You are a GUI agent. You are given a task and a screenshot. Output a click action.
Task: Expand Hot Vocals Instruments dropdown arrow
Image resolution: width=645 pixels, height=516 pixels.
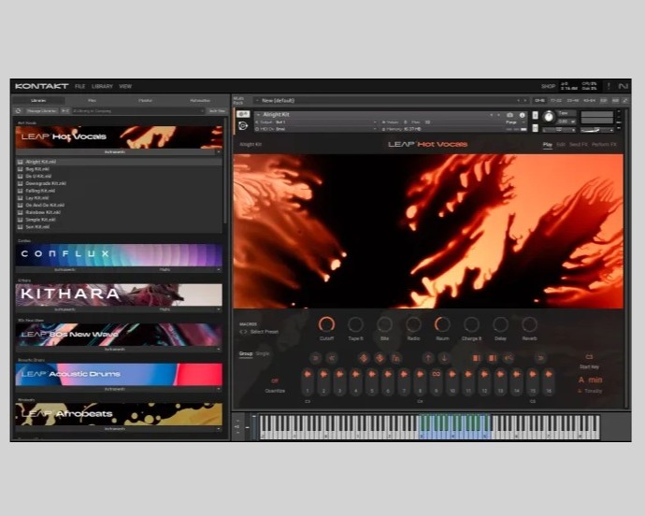[x=219, y=152]
